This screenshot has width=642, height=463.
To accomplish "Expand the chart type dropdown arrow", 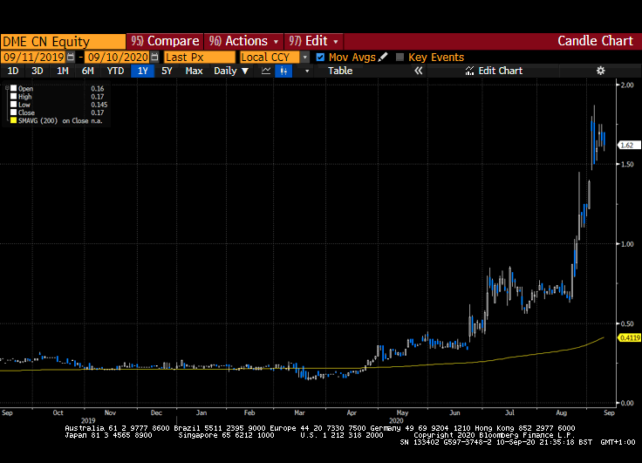I will (x=307, y=71).
